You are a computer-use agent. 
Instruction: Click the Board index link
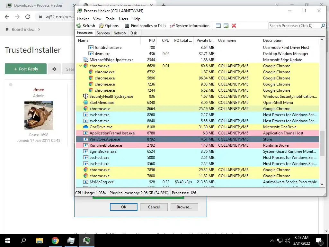tap(23, 29)
